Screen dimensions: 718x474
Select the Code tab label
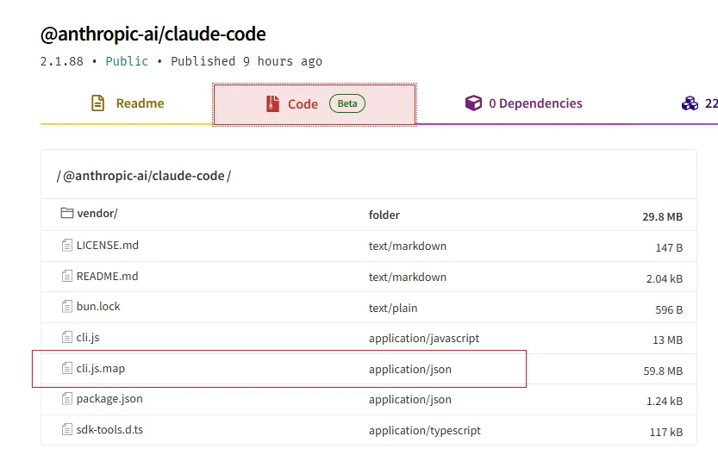pyautogui.click(x=303, y=104)
